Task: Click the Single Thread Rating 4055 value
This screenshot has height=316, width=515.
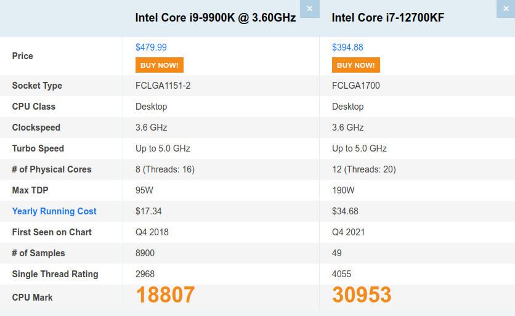Action: coord(342,274)
